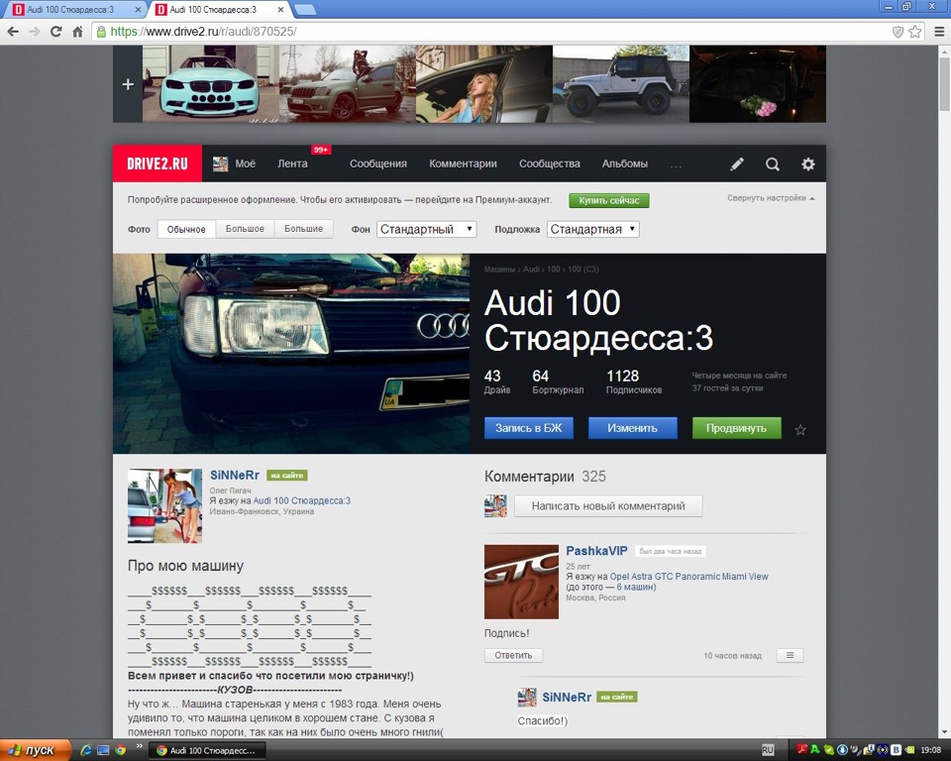The width and height of the screenshot is (951, 761).
Task: Open the pencil write-post icon
Action: (x=736, y=163)
